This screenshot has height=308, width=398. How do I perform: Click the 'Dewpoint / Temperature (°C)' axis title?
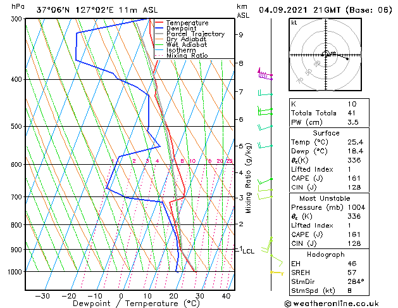tap(136, 304)
